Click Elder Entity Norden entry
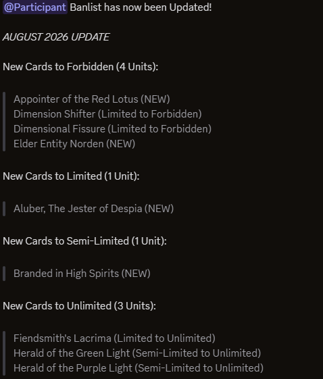This screenshot has height=379, width=323. coord(74,144)
